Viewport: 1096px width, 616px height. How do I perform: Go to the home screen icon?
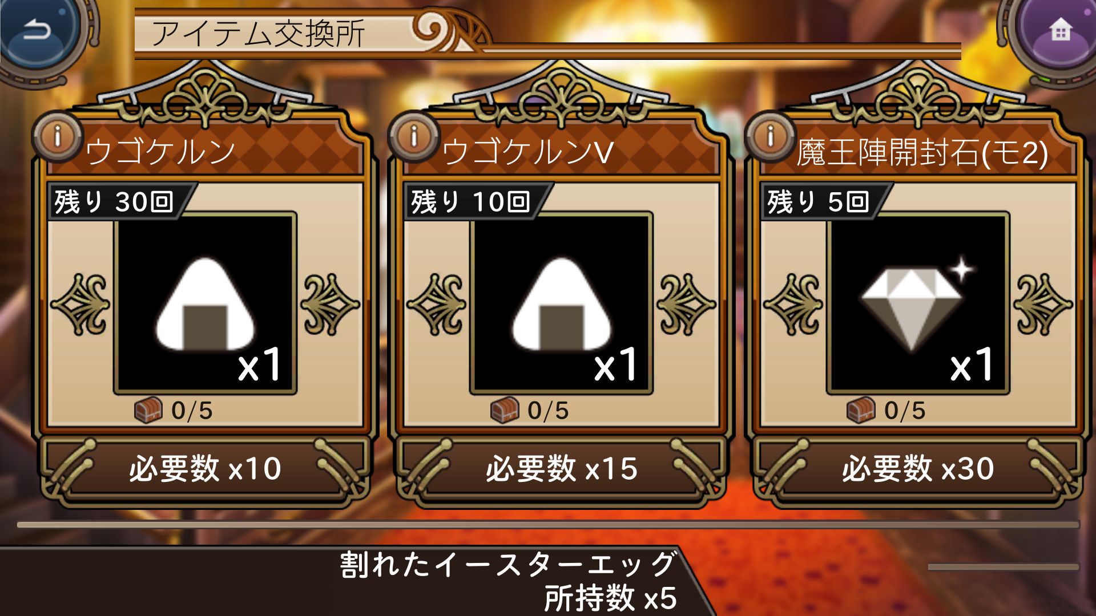pos(1059,31)
